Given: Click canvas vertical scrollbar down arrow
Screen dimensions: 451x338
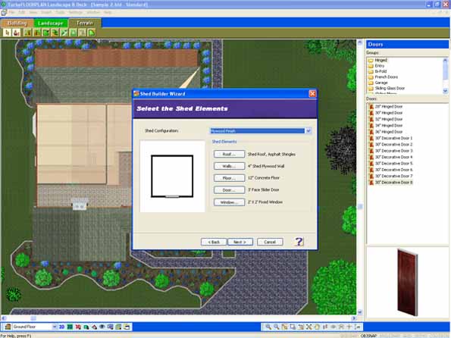Looking at the screenshot, I should 359,312.
